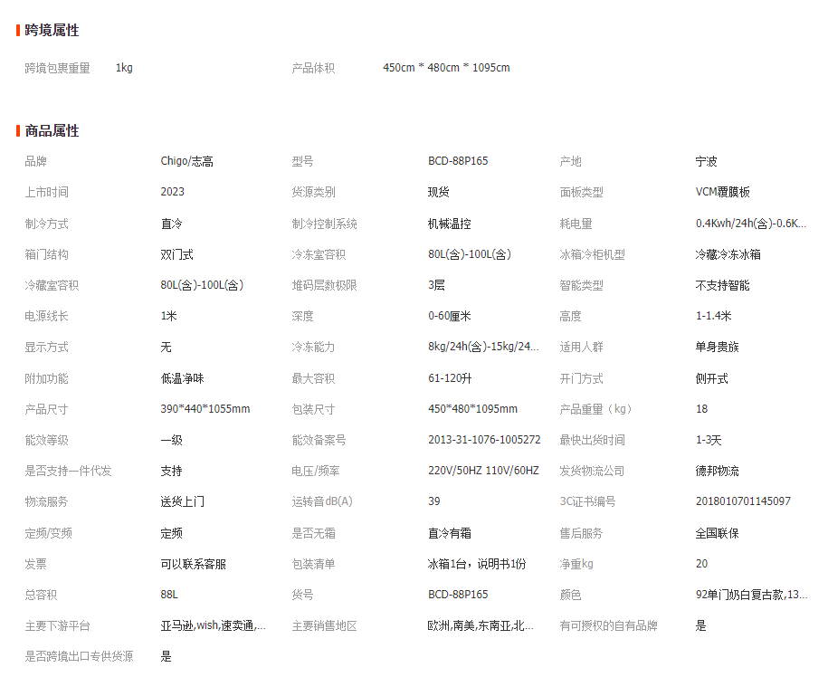Click the 运转音dB(A) value 39
The height and width of the screenshot is (677, 828).
pyautogui.click(x=434, y=501)
